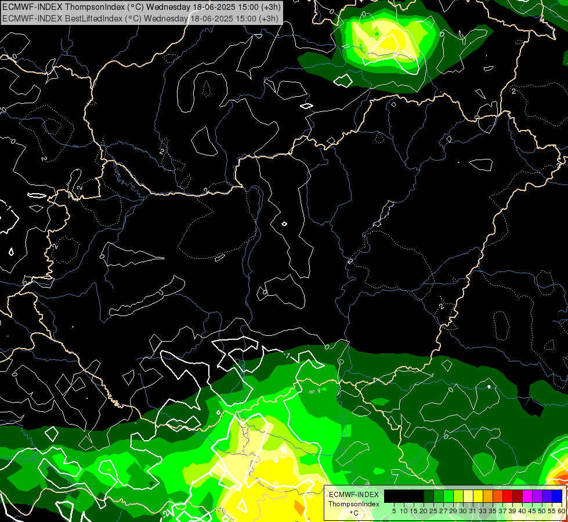Image resolution: width=568 pixels, height=522 pixels.
Task: Click legend tick label 37
Action: tap(502, 511)
